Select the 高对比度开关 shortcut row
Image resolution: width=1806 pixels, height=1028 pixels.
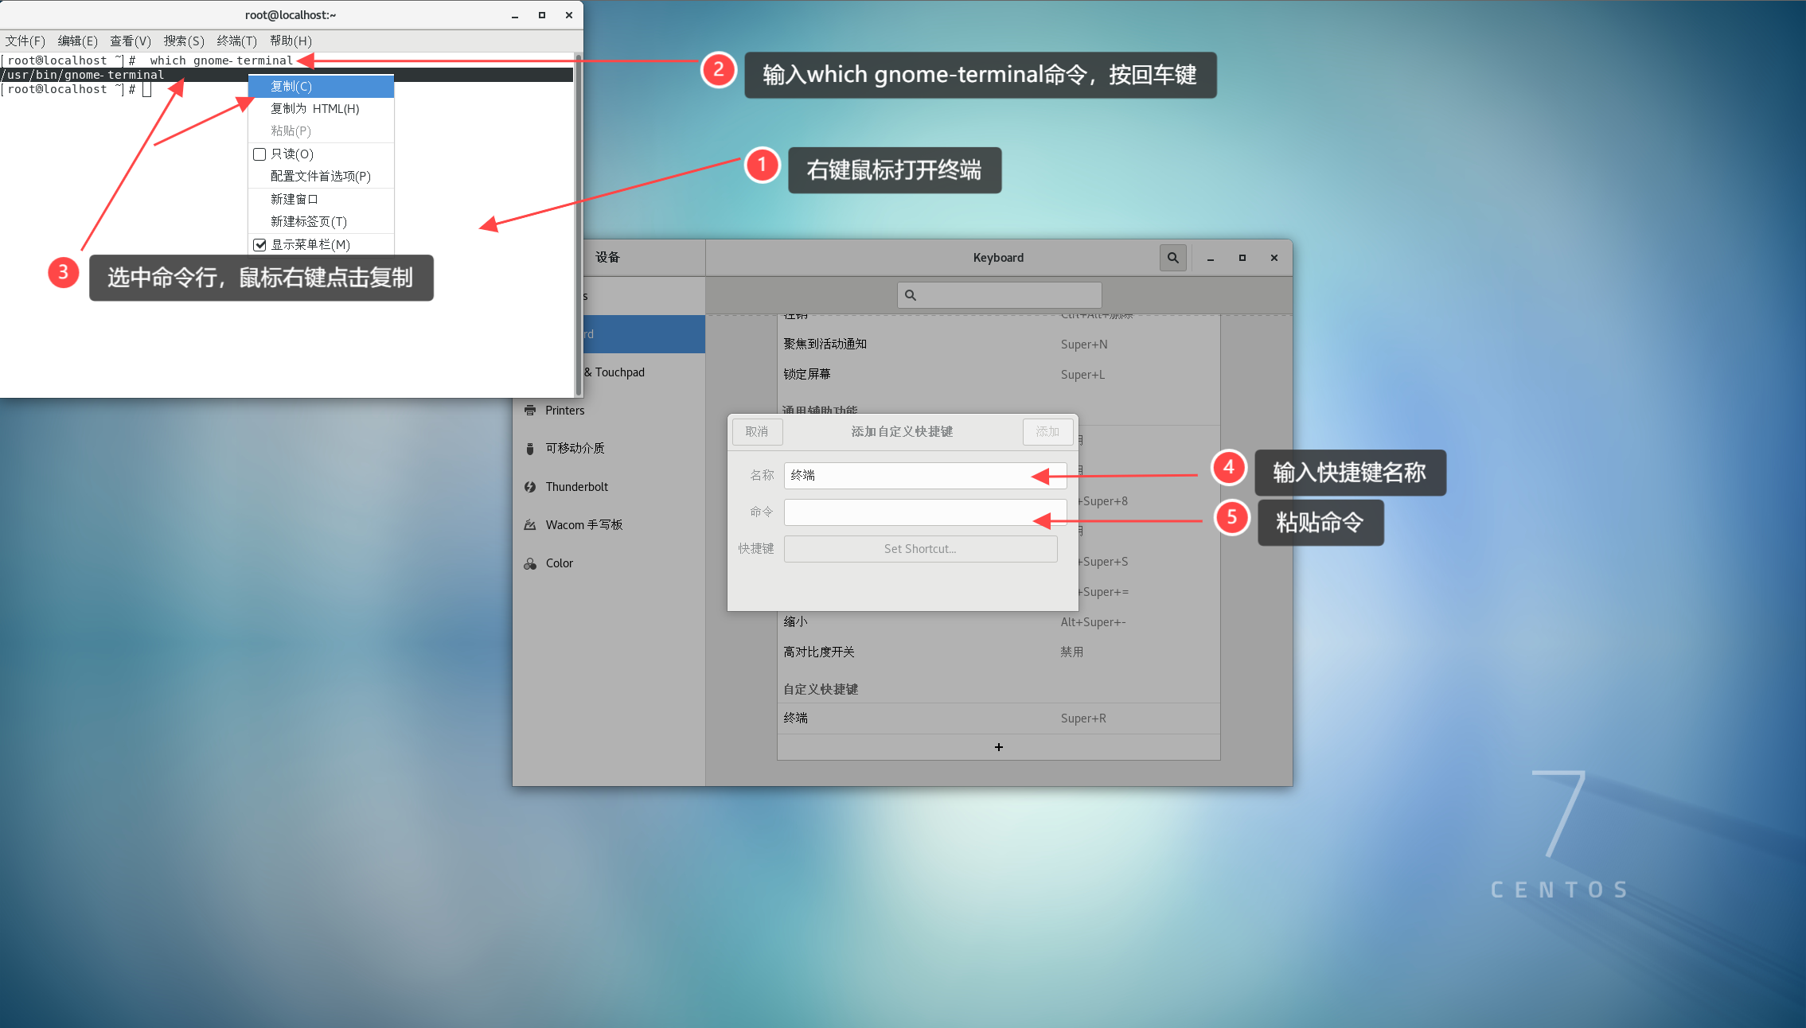click(998, 652)
